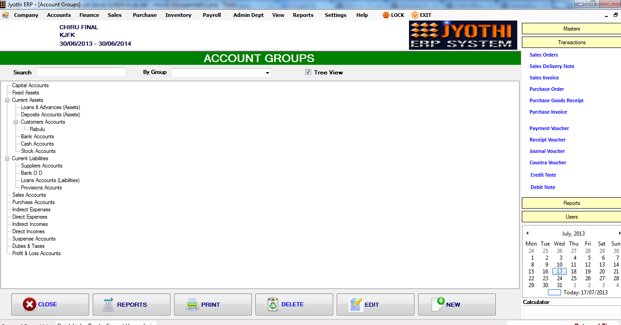Collapse the Customers Accounts tree node
The image size is (621, 325).
click(15, 122)
